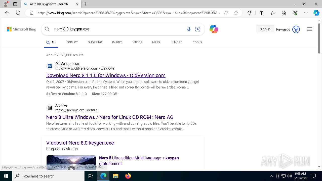Enable split screen view
The width and height of the screenshot is (322, 181).
point(261,13)
